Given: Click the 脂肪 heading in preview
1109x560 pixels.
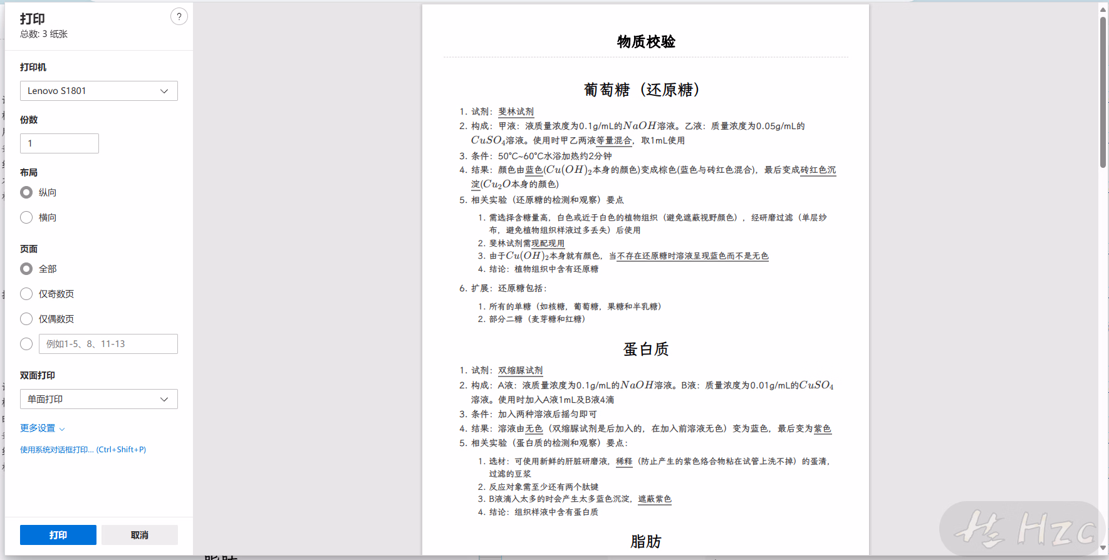Looking at the screenshot, I should pyautogui.click(x=646, y=541).
